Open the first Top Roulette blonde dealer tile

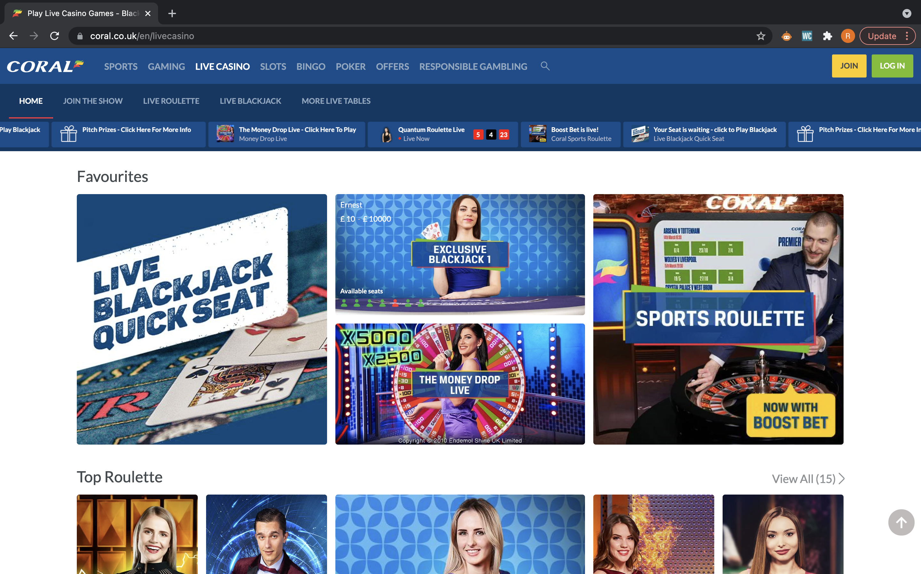click(137, 534)
